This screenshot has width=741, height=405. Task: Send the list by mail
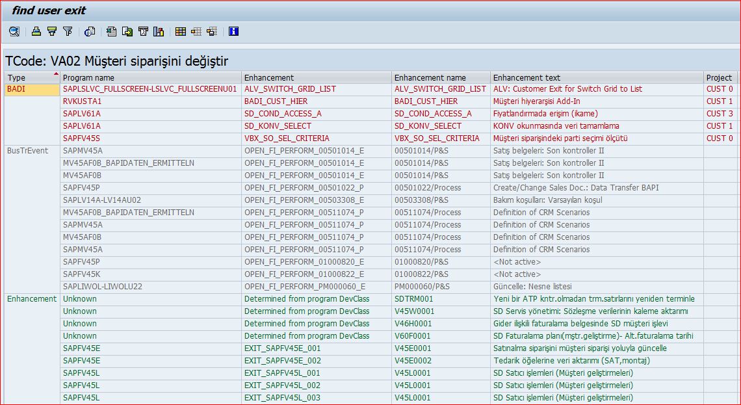143,32
